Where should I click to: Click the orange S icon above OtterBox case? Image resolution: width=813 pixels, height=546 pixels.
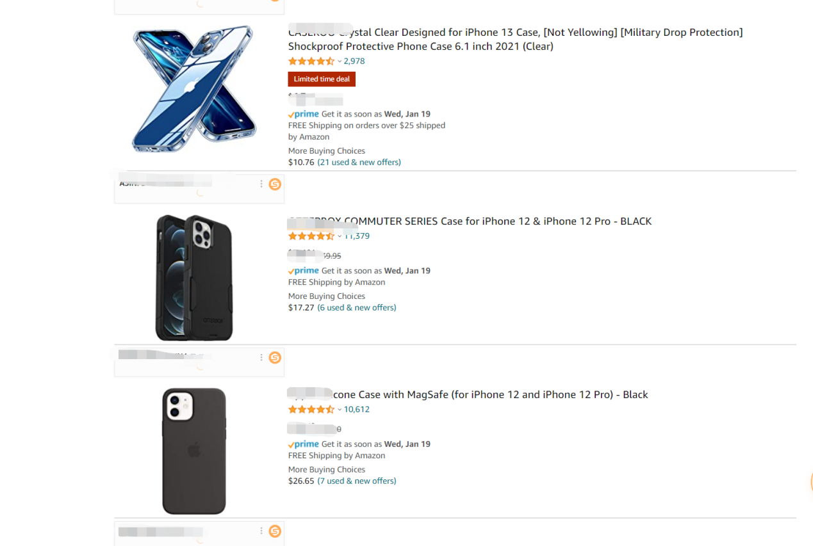(x=275, y=184)
